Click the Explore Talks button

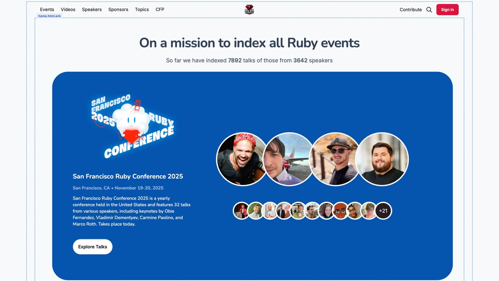93,247
